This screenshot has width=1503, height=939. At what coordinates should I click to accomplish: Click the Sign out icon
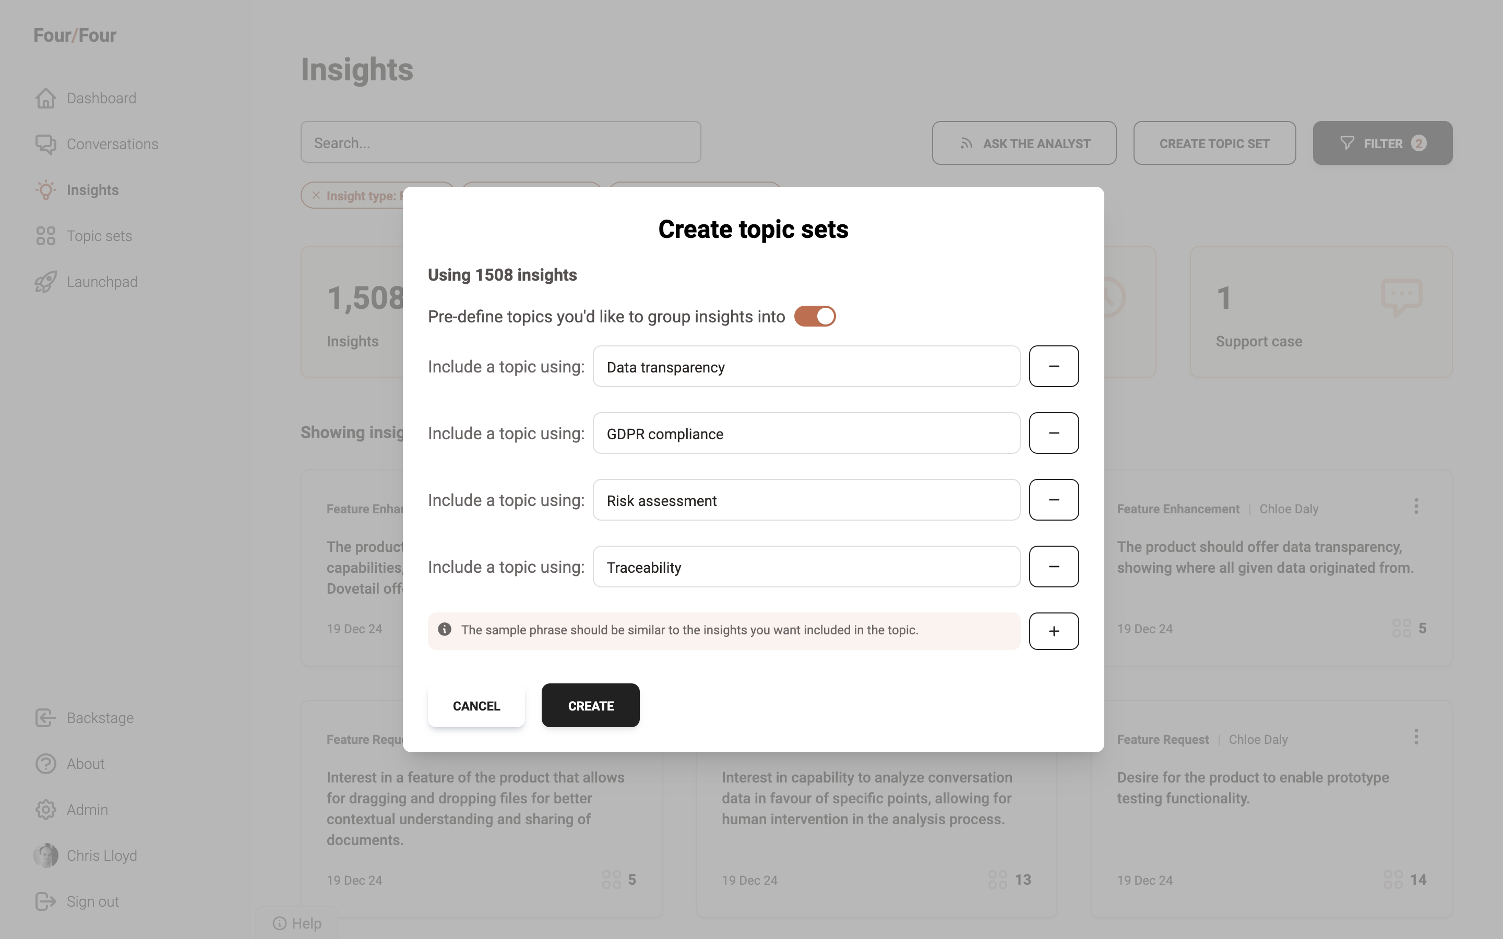point(46,901)
